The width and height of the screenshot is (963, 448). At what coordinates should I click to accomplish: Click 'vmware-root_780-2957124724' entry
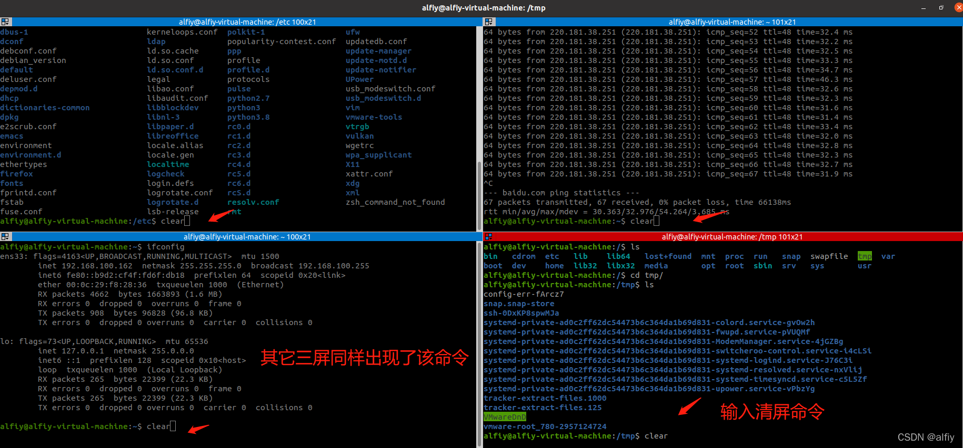pyautogui.click(x=545, y=426)
